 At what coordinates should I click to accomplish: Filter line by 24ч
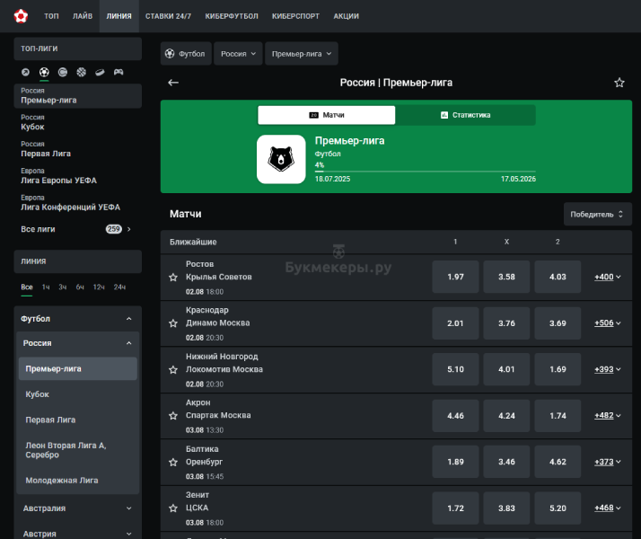tap(119, 287)
